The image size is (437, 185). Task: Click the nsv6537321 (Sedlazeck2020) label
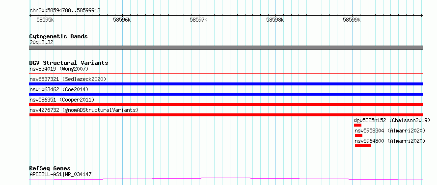[x=68, y=79]
